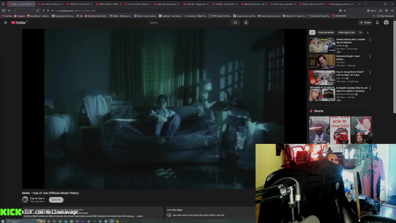Open Cup of Joe channel avatar
This screenshot has width=396, height=223.
pyautogui.click(x=25, y=200)
